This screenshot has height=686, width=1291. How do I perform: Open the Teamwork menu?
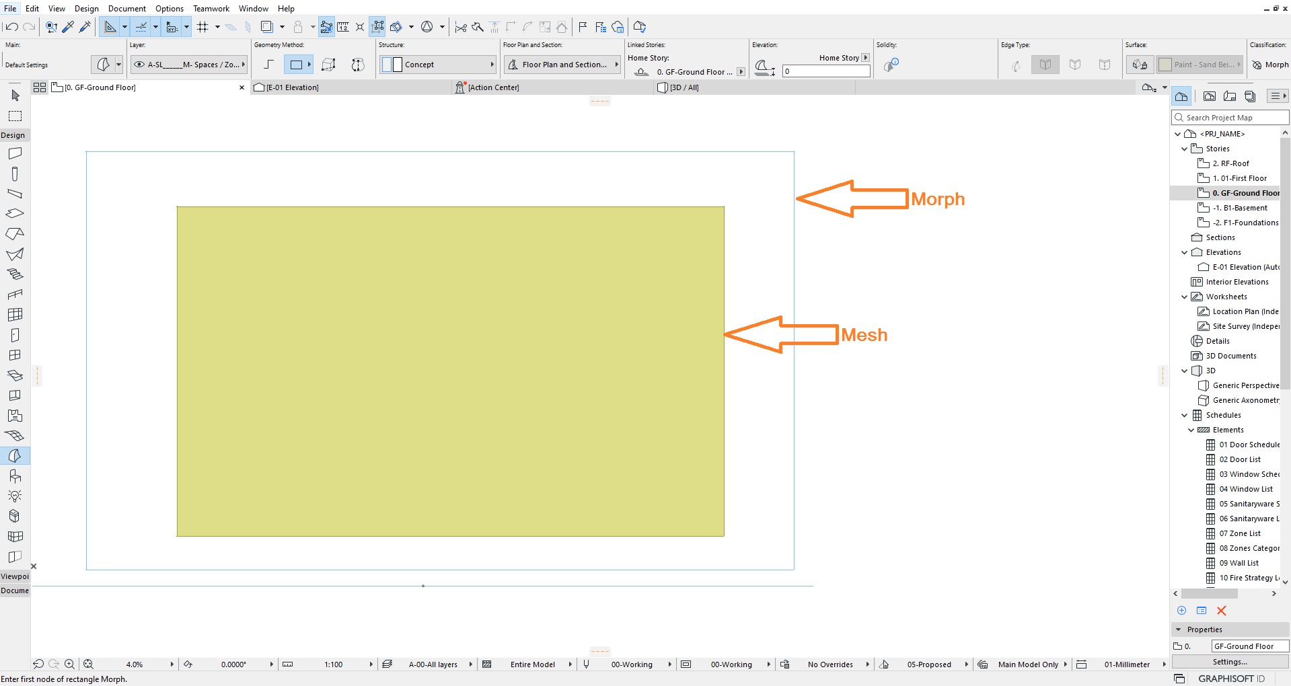pyautogui.click(x=211, y=9)
